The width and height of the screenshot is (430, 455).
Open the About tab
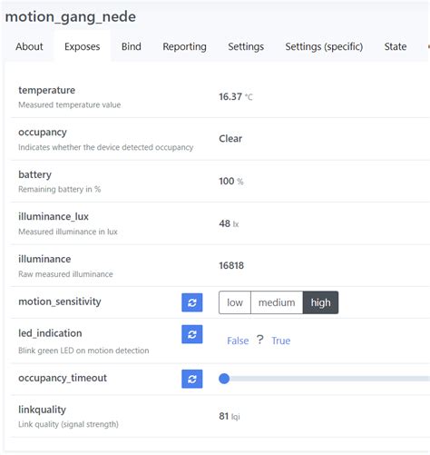[29, 46]
